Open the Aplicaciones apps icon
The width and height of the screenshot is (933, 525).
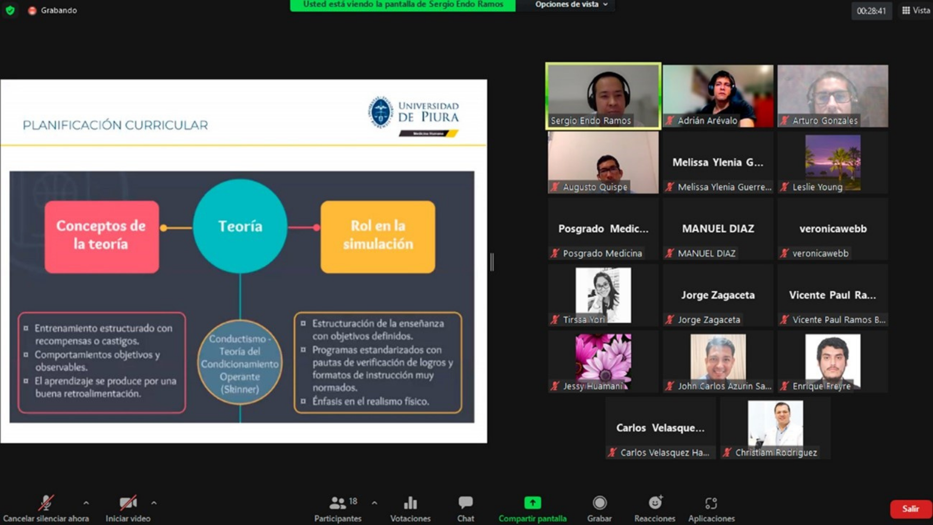click(x=711, y=503)
